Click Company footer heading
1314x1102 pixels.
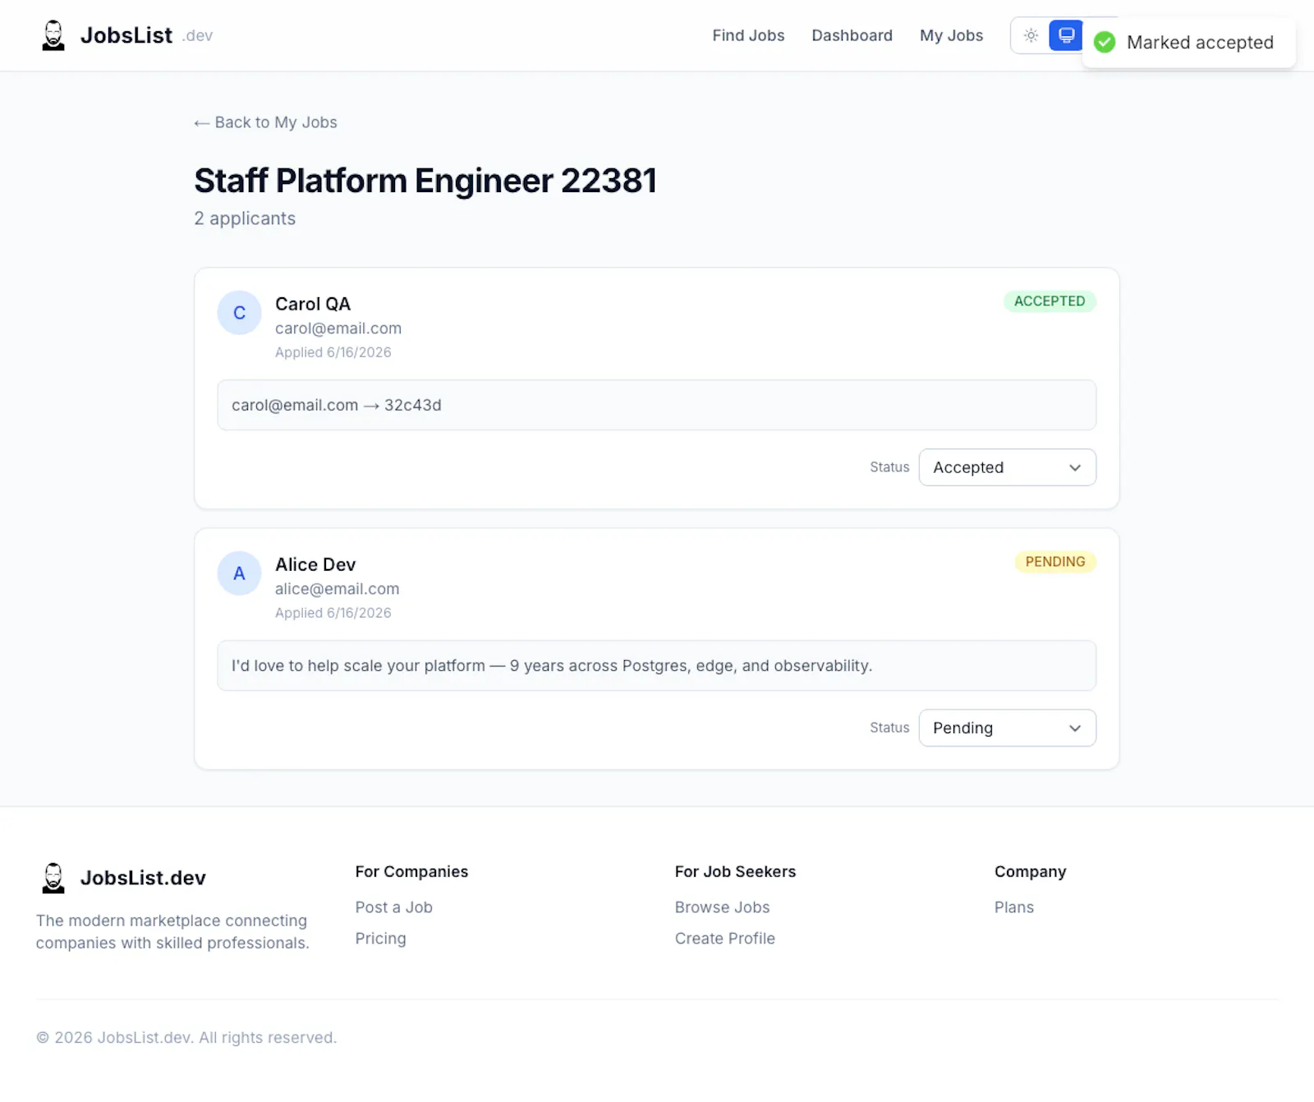1030,871
